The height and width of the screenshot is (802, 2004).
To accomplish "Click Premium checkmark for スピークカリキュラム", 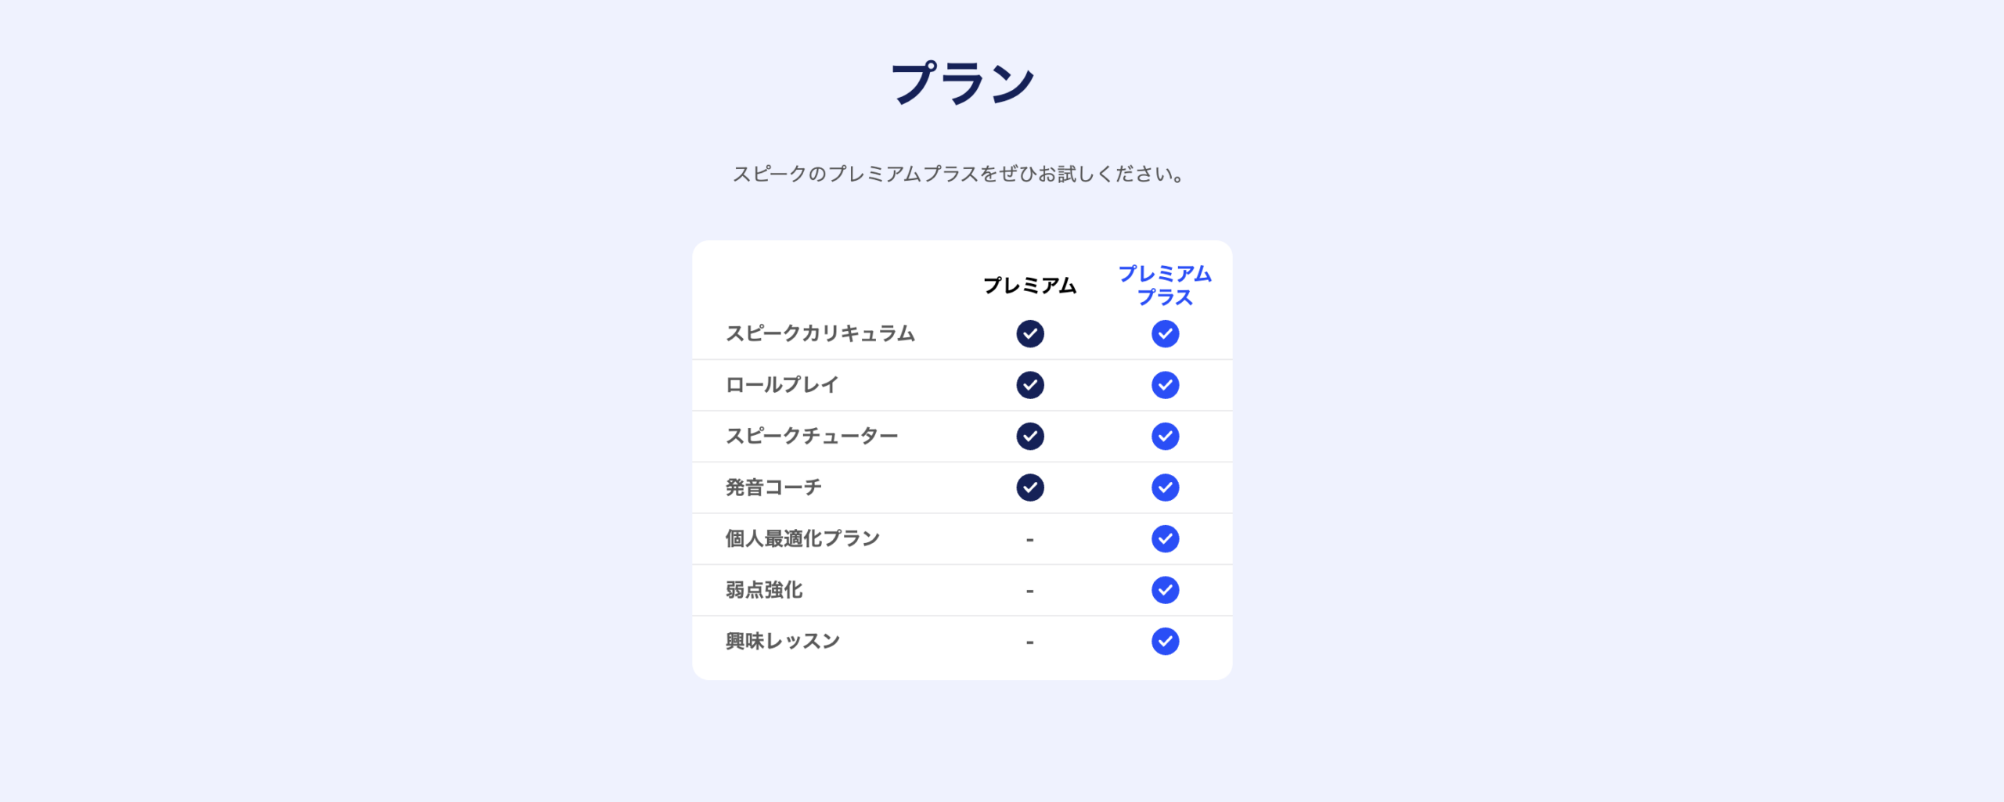I will (x=1029, y=334).
